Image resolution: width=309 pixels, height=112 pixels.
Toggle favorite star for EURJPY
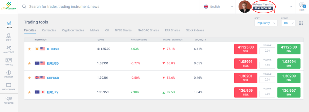[29, 92]
